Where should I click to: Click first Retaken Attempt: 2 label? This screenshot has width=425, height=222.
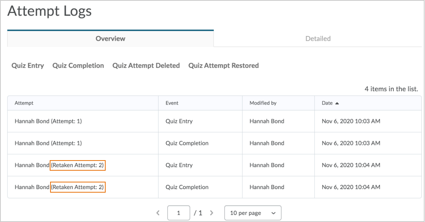pos(78,165)
